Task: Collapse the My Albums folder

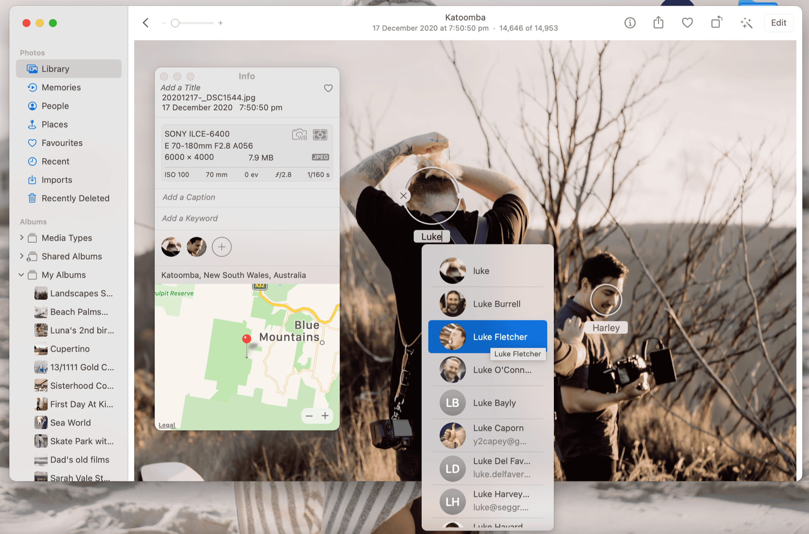Action: 21,275
